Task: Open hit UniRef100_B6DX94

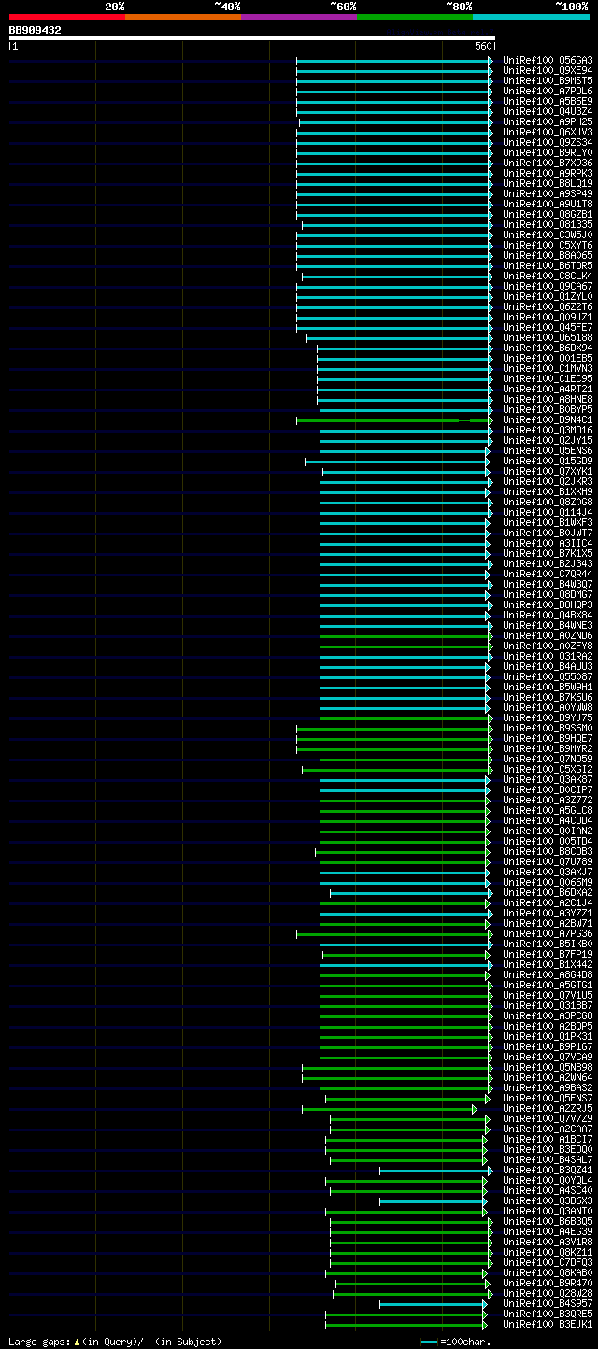Action: (x=548, y=348)
